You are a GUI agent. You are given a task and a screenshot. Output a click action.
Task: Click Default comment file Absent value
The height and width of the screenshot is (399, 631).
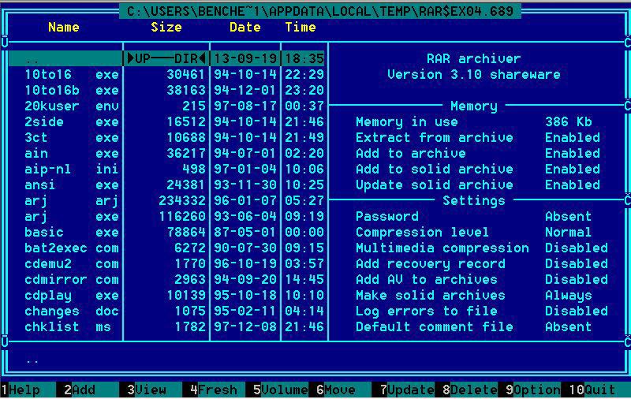click(x=568, y=326)
